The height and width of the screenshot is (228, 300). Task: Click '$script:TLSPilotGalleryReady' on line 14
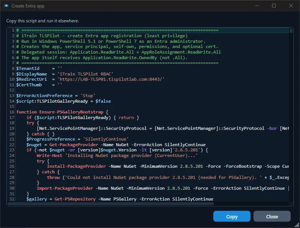52,101
